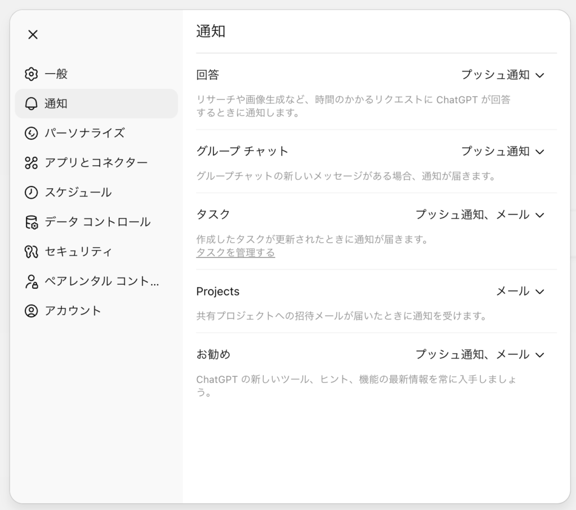Follow the タスクを管理する link
The image size is (576, 510).
(235, 253)
